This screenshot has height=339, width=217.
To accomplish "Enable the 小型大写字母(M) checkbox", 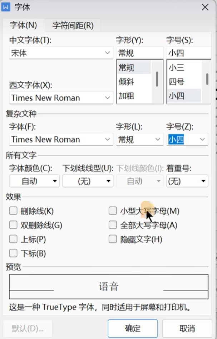I will coord(113,211).
